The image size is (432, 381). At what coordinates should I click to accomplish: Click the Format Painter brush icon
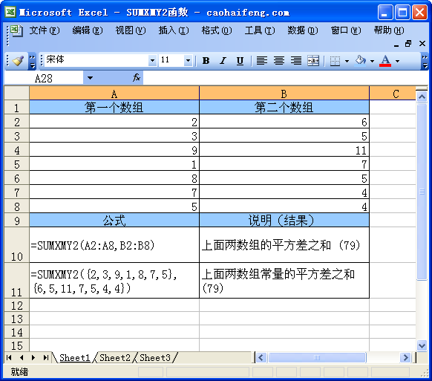[18, 61]
